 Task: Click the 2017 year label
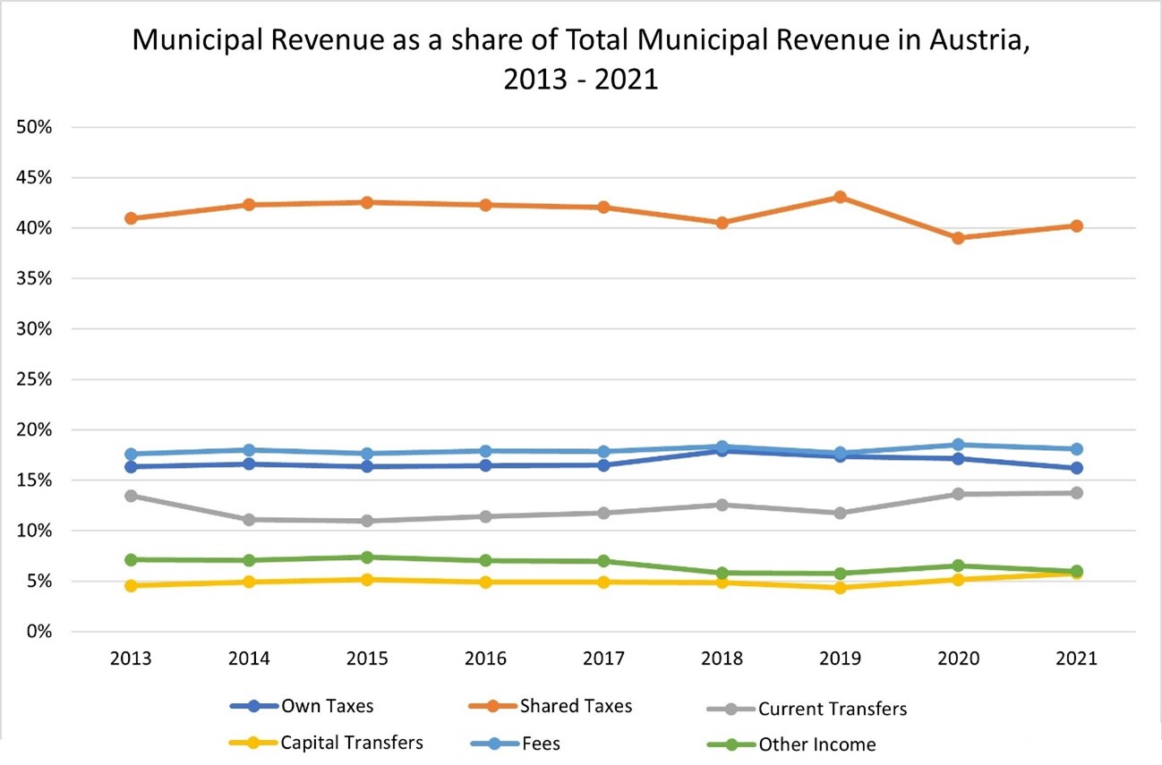point(603,658)
